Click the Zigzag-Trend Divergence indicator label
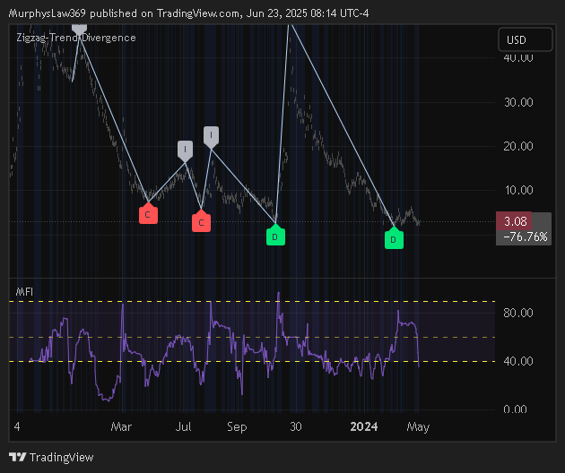565x473 pixels. (x=76, y=38)
